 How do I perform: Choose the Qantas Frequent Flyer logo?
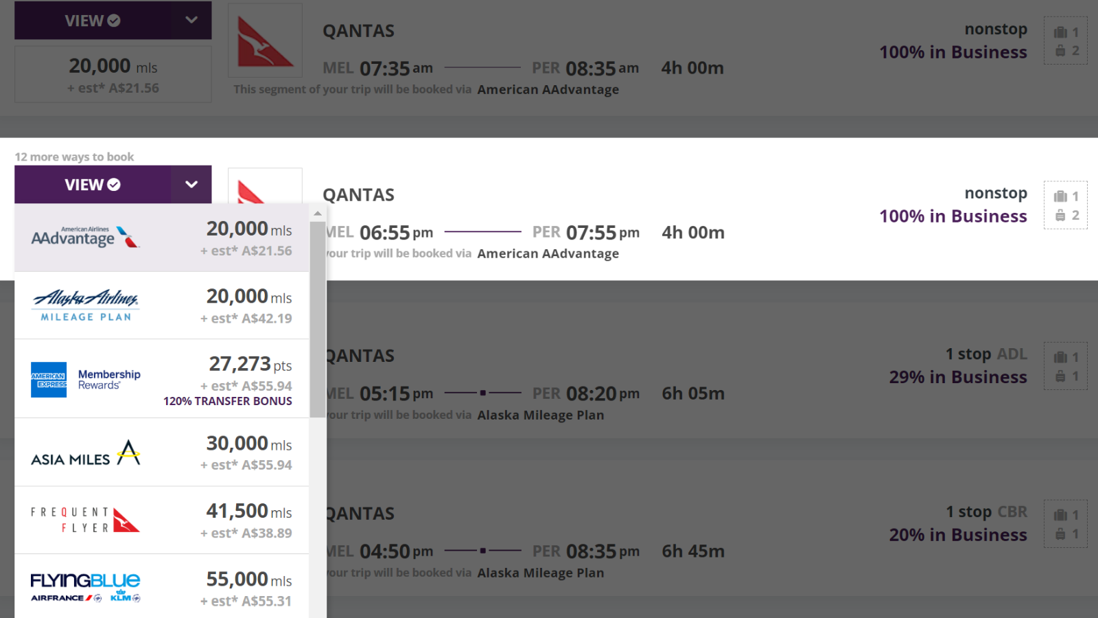point(86,520)
